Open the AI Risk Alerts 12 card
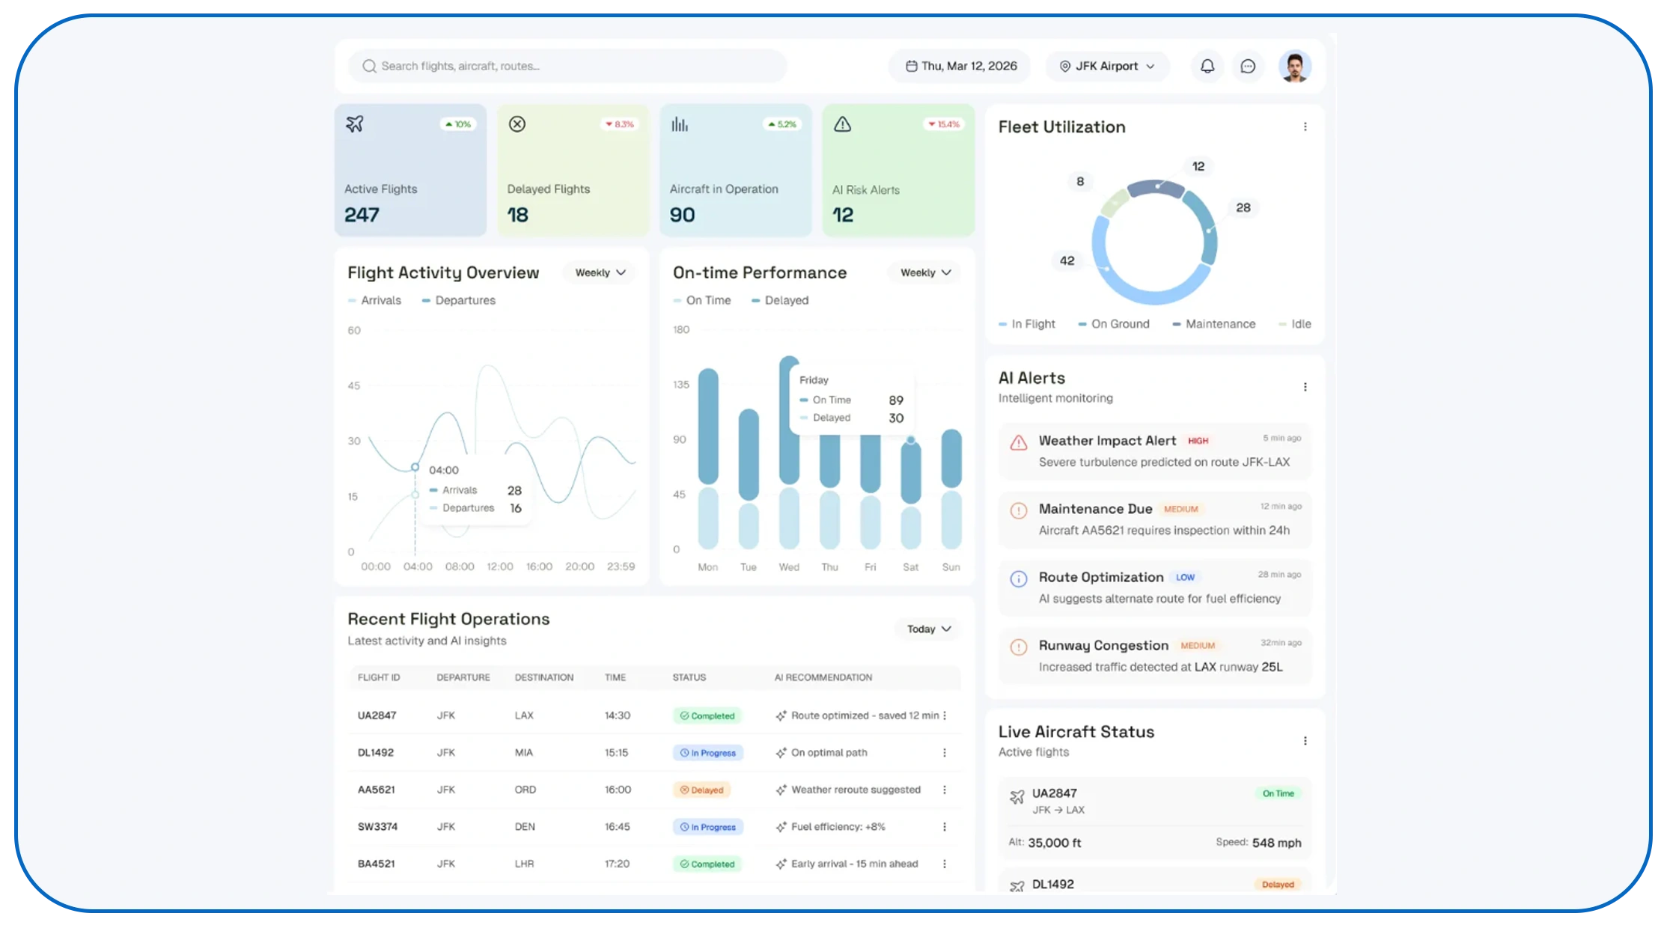The width and height of the screenshot is (1664, 928). point(898,171)
